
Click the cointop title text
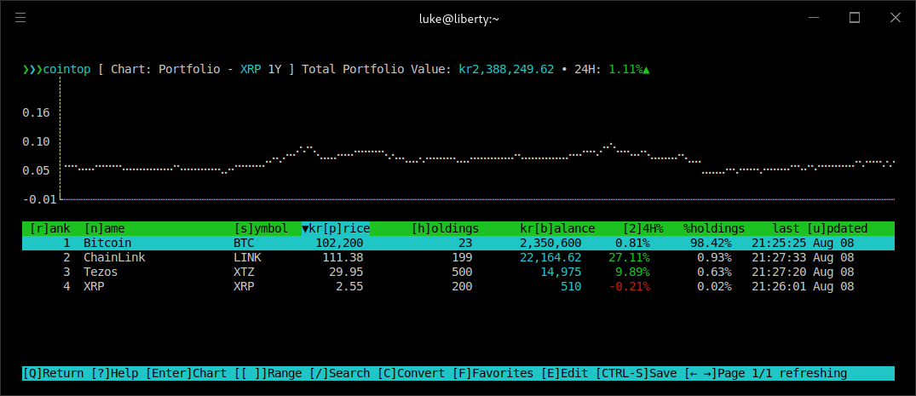(x=67, y=70)
